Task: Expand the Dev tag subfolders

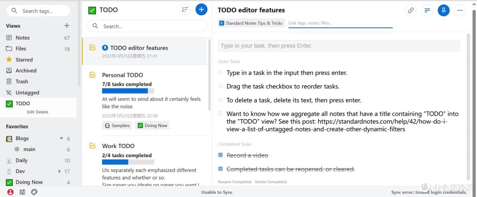Action: point(60,171)
